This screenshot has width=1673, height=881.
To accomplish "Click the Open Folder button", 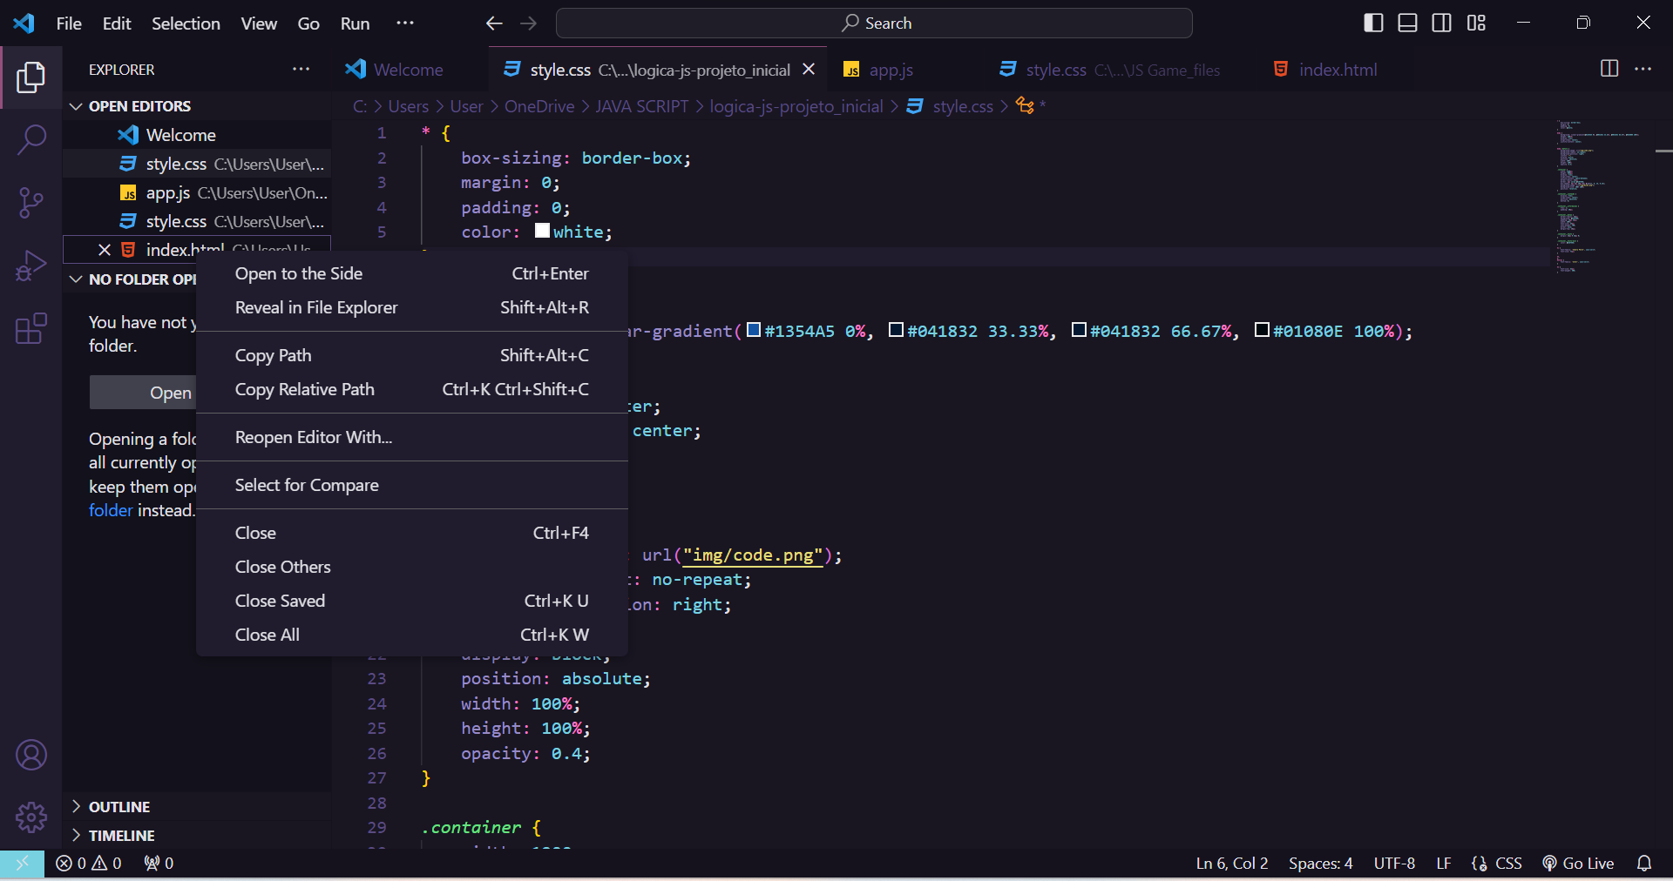I will pos(144,393).
